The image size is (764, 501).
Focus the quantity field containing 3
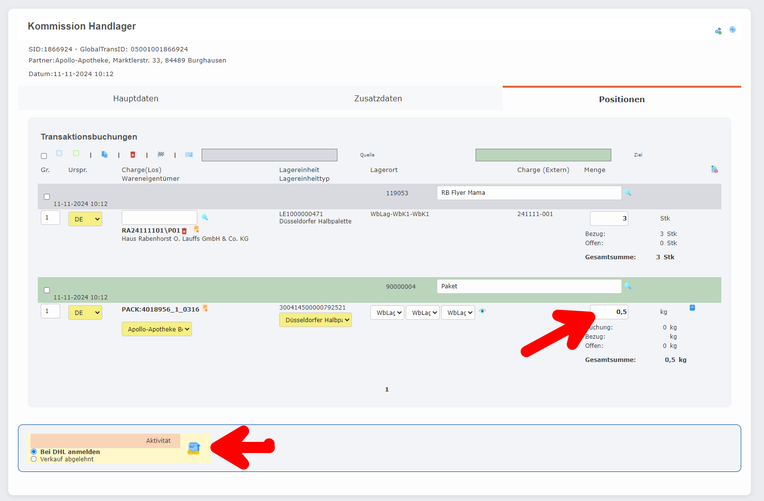coord(609,219)
